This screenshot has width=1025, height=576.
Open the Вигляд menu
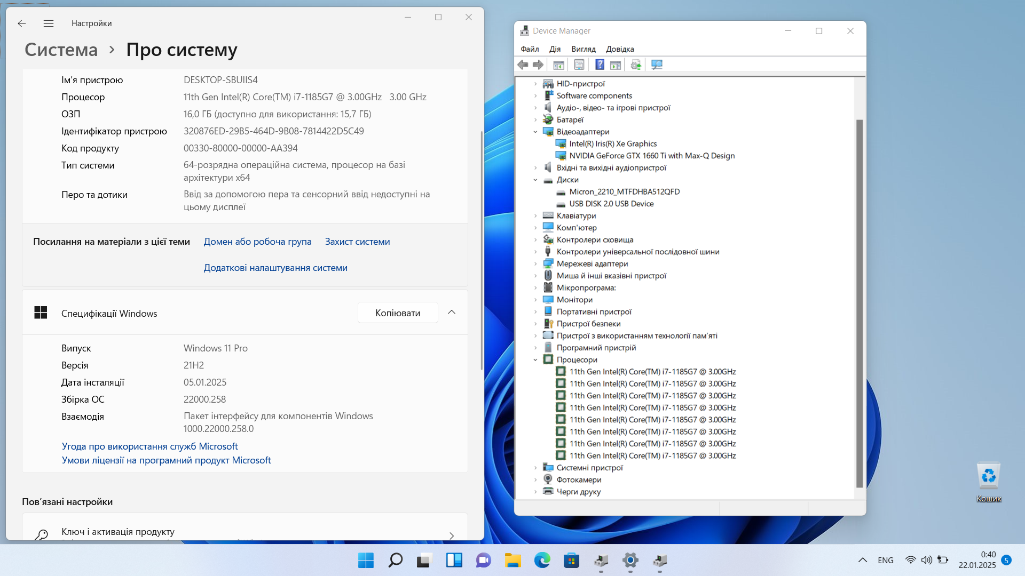[584, 49]
